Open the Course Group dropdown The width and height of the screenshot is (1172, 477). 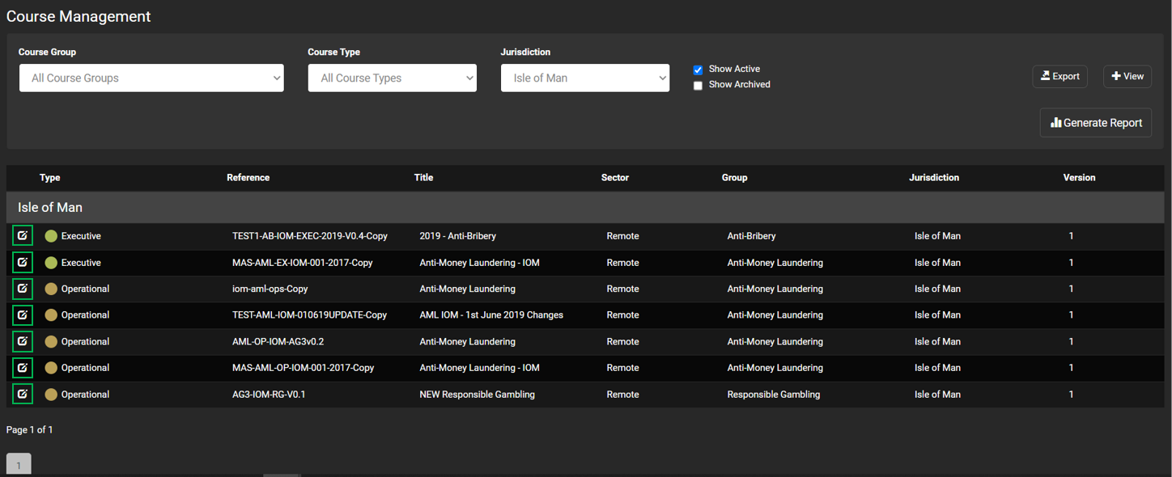click(151, 78)
